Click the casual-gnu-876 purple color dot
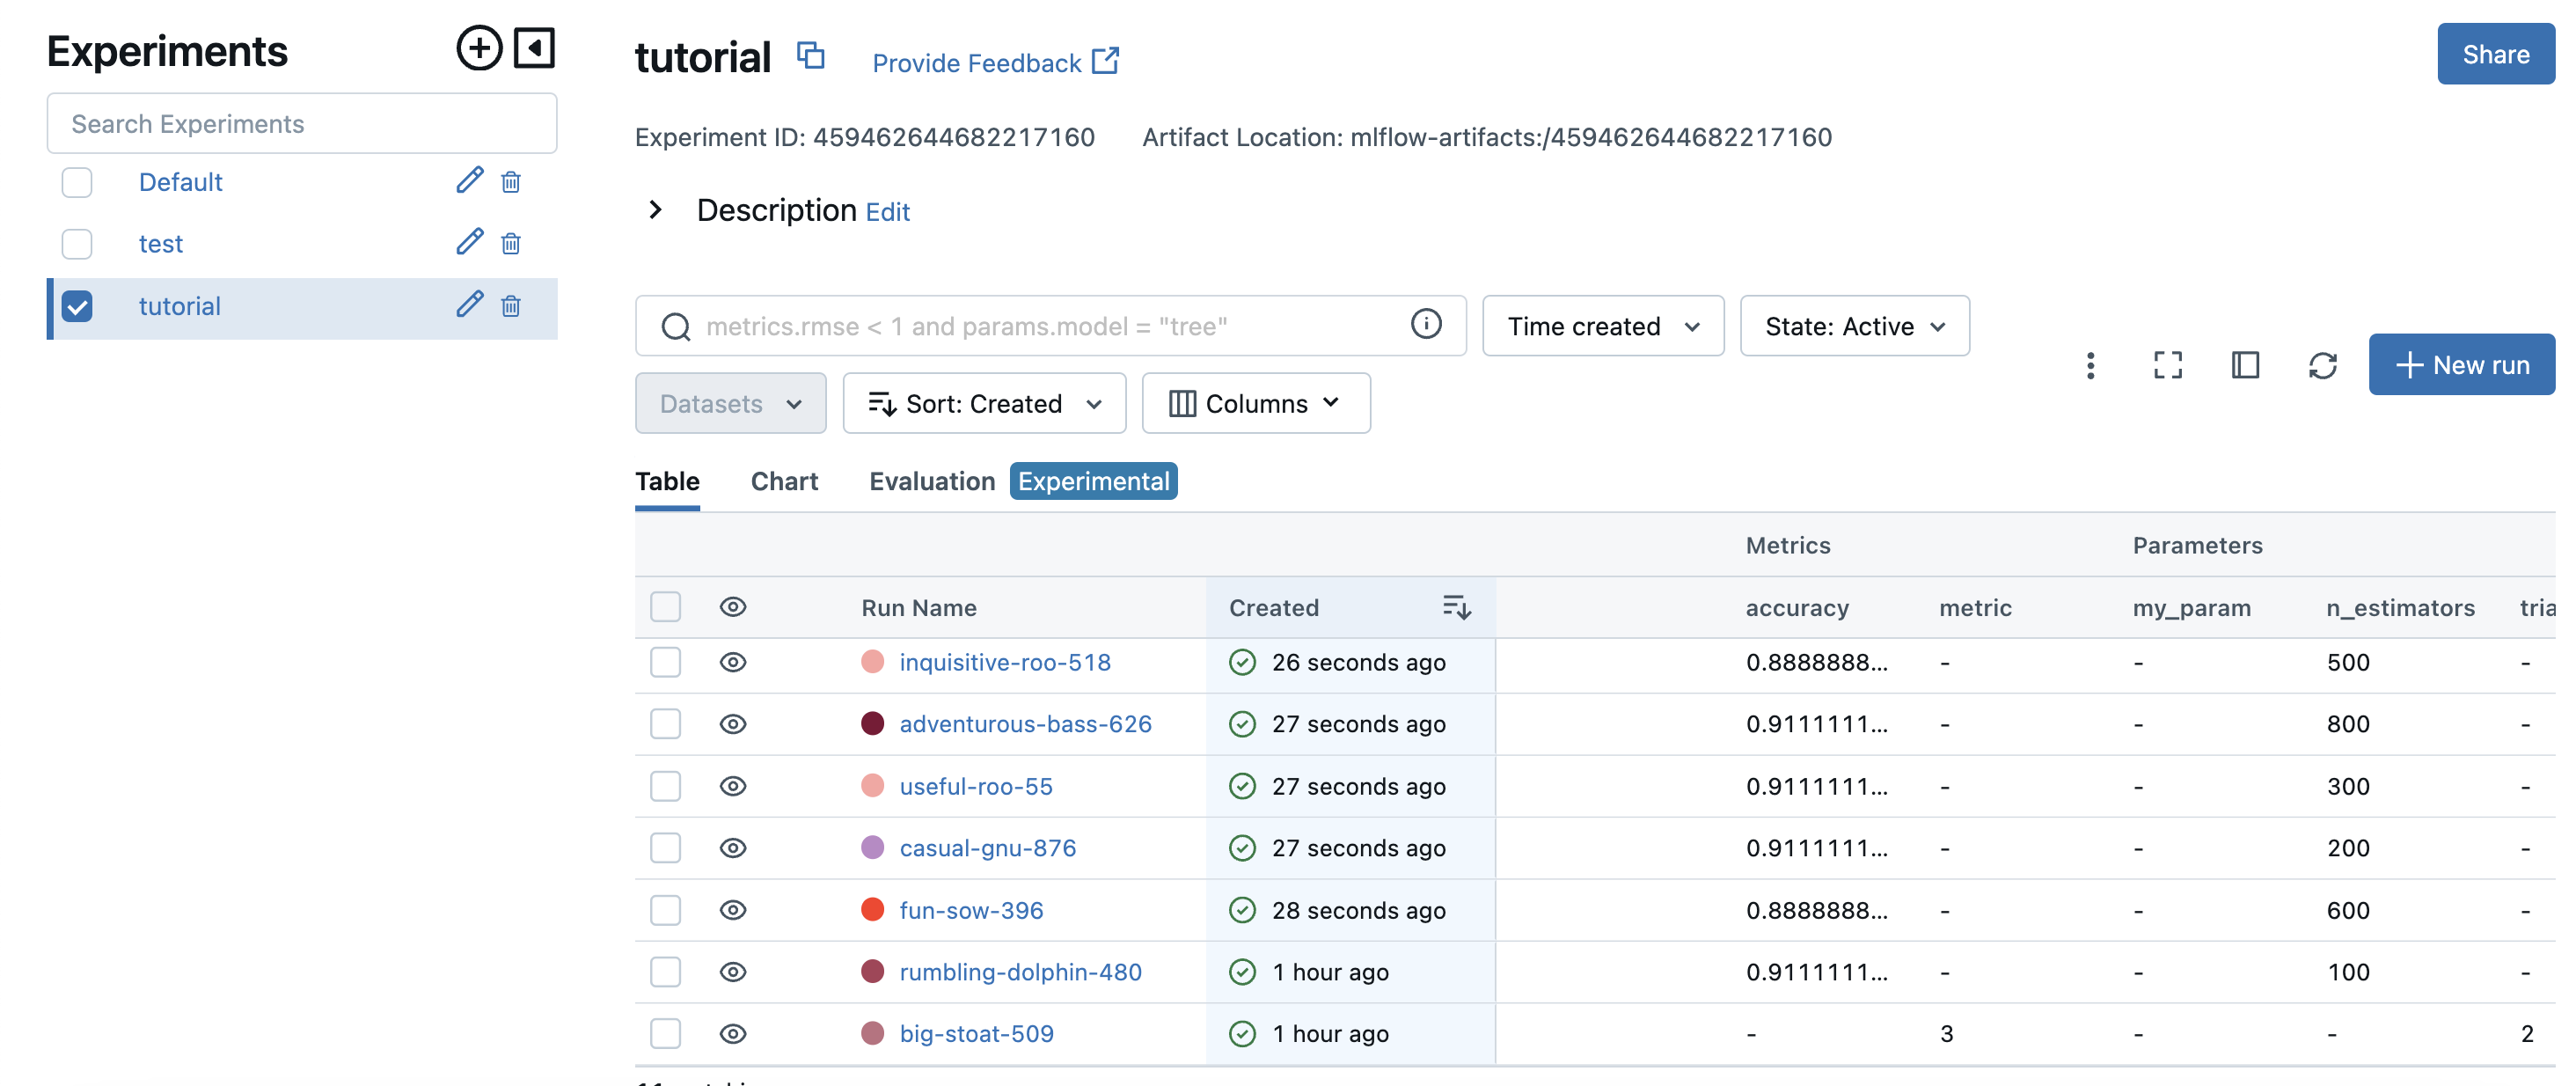The image size is (2576, 1086). tap(872, 848)
